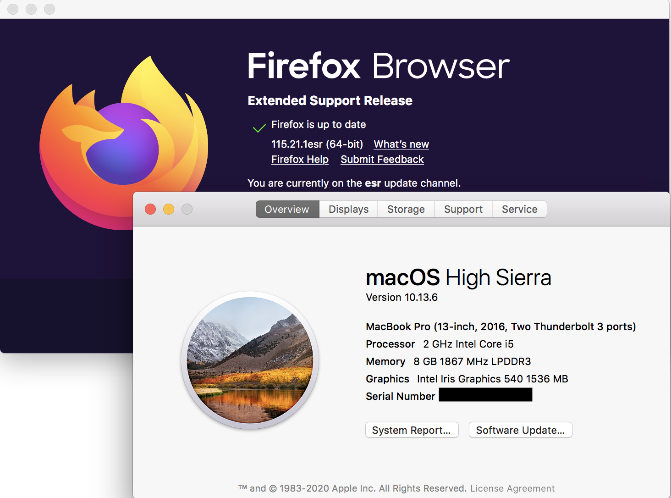
Task: Click the redacted Serial Number field
Action: point(485,395)
